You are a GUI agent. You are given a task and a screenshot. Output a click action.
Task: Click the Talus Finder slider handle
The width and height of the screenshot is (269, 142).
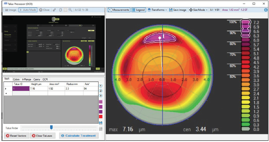tap(51, 127)
